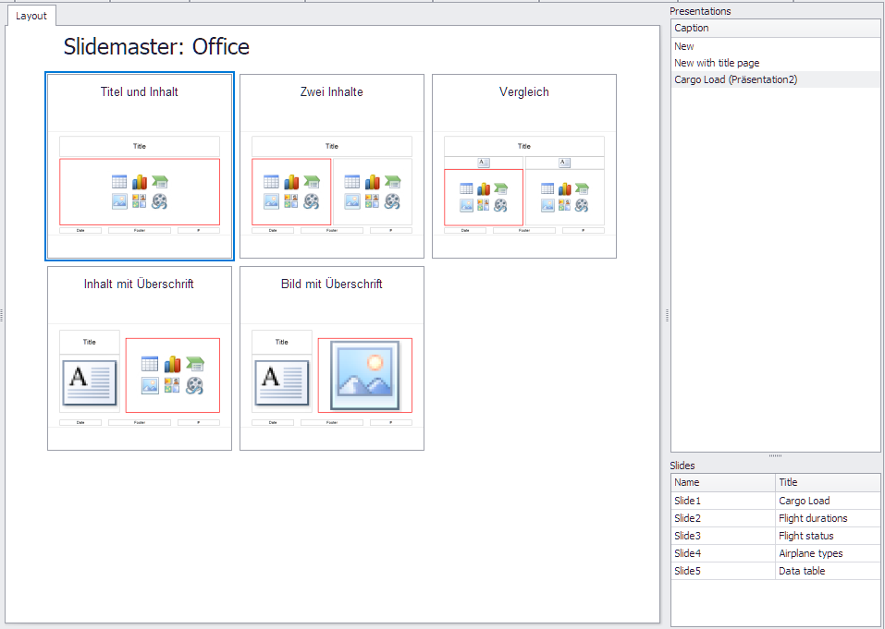Viewport: 885px width, 629px height.
Task: Click the content icons in Inhalt mit Überschrift layout
Action: [x=172, y=373]
